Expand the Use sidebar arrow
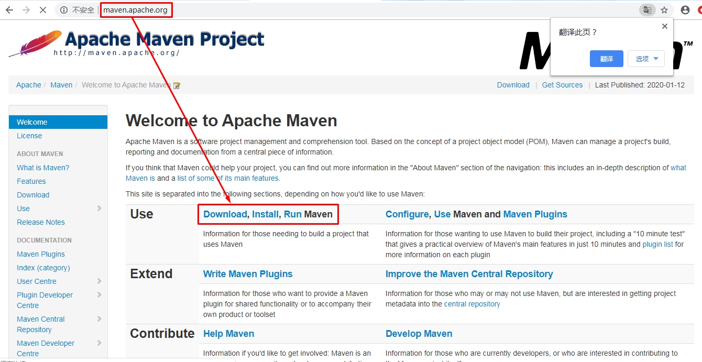702x362 pixels. tap(100, 208)
